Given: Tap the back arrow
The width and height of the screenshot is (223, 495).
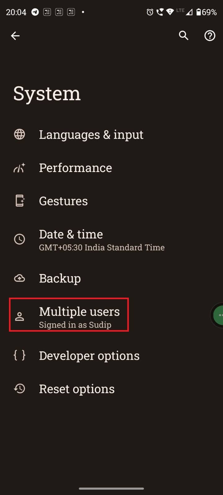Looking at the screenshot, I should (x=15, y=36).
